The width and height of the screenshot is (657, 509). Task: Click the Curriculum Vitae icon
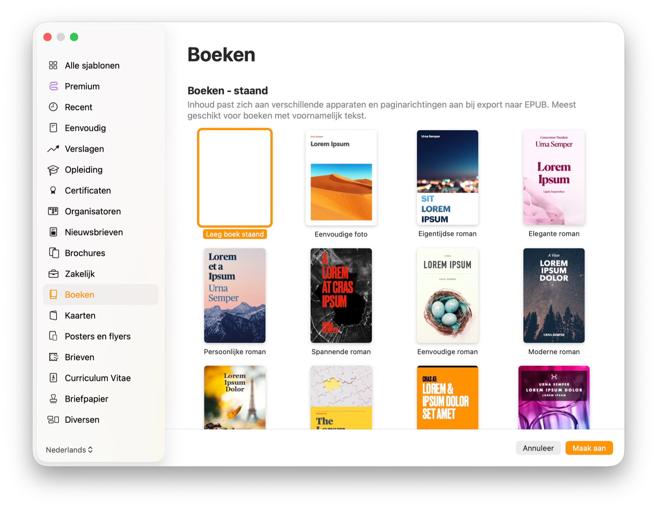point(53,378)
